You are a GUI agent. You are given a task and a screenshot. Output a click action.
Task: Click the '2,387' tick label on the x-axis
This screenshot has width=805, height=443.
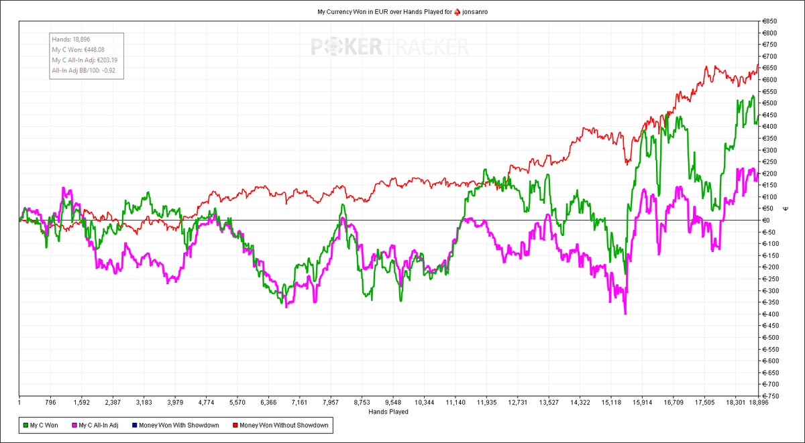point(112,403)
